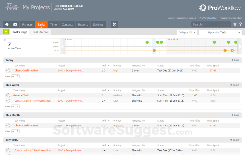Click the ProWorkflow gear logo
Viewport: 245px width, 155px height.
pos(203,8)
